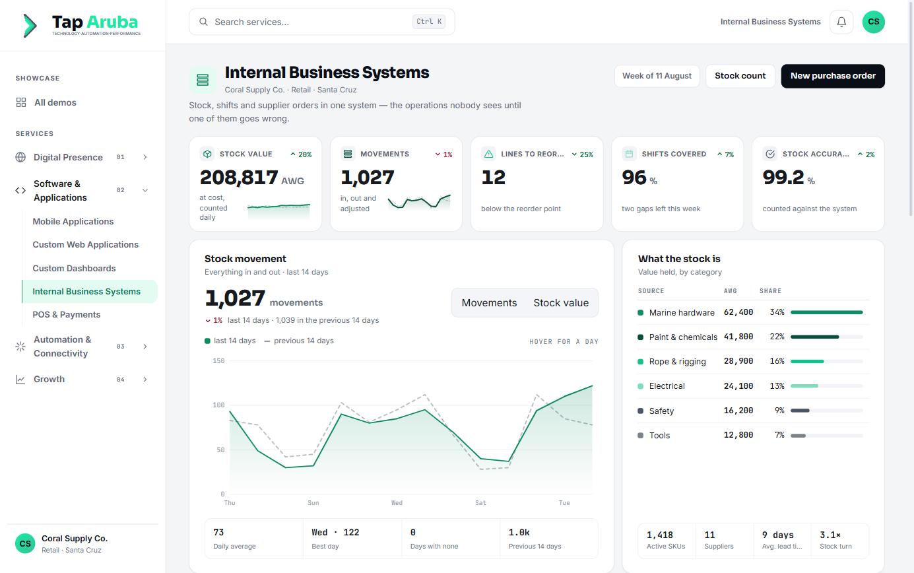Toggle the previous 14 days legend
This screenshot has height=573, width=914.
(299, 341)
